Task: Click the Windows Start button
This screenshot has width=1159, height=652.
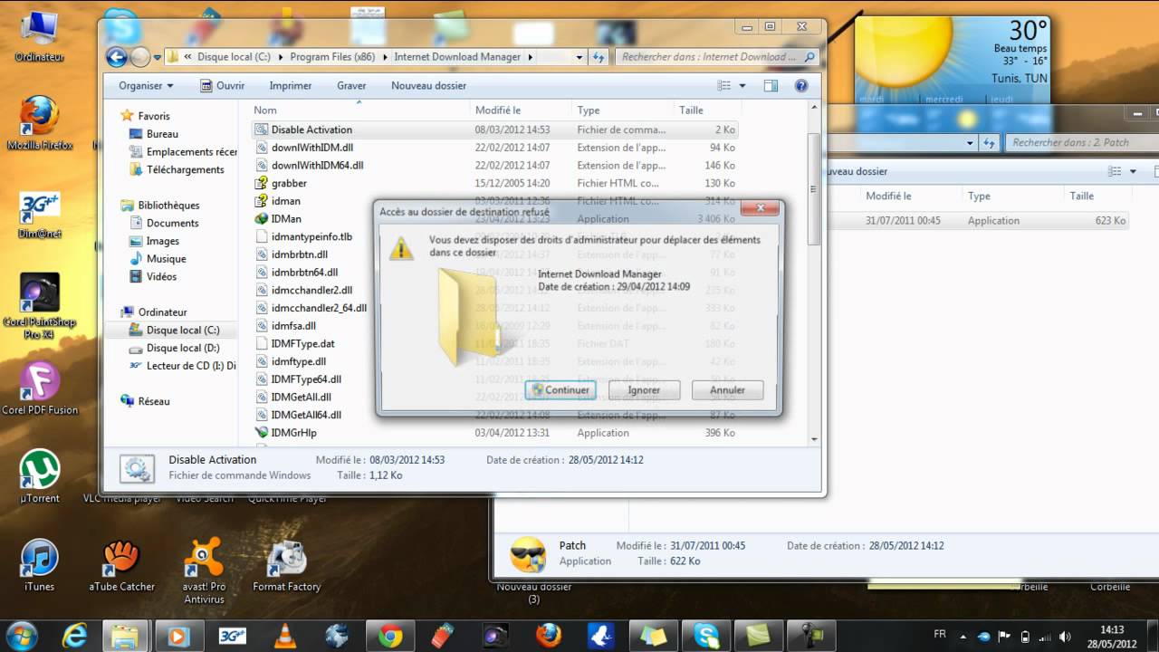Action: [22, 636]
